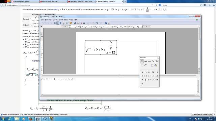Select the formula object in document
The width and height of the screenshot is (216, 121).
(x=101, y=48)
